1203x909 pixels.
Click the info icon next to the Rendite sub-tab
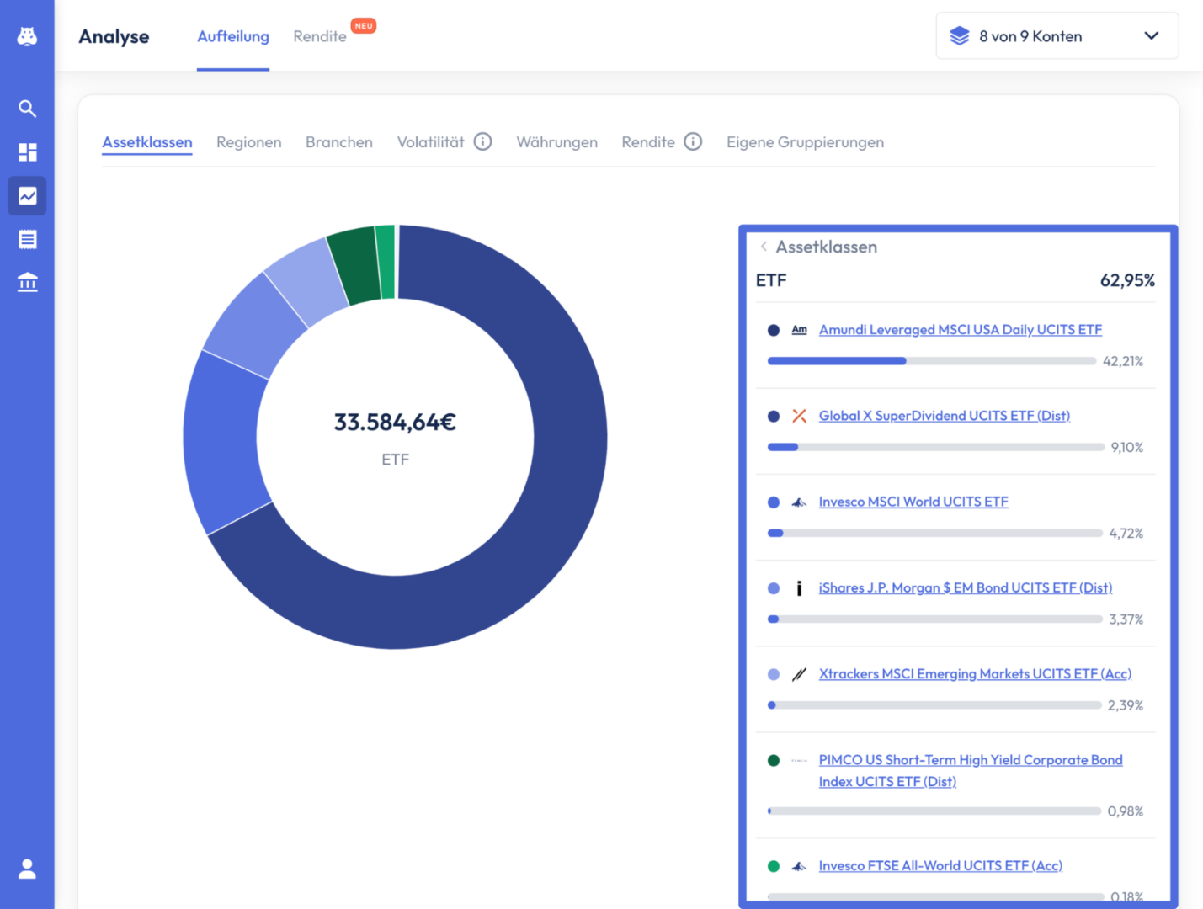(693, 141)
